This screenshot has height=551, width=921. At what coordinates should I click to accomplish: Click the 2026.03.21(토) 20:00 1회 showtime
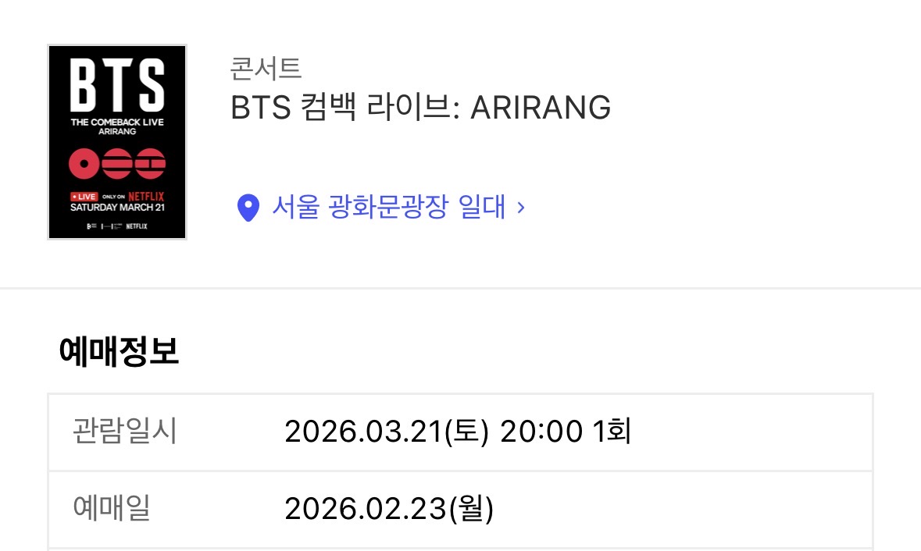tap(458, 432)
